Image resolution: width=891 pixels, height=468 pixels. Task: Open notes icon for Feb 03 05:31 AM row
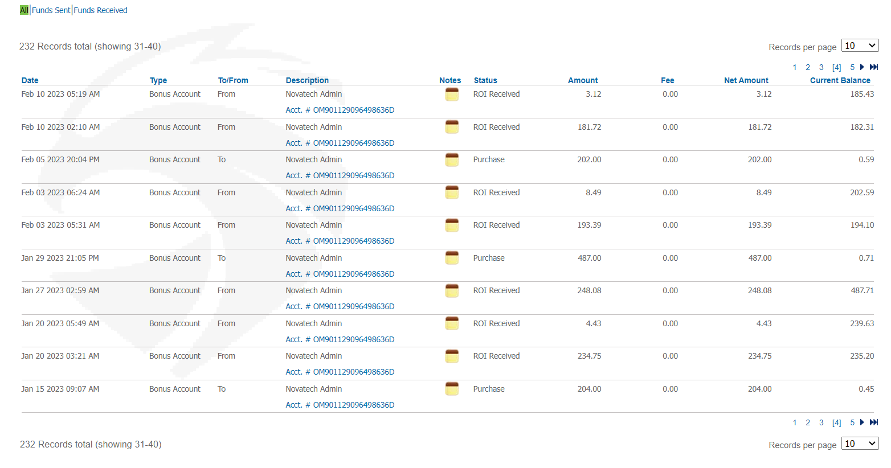click(452, 225)
